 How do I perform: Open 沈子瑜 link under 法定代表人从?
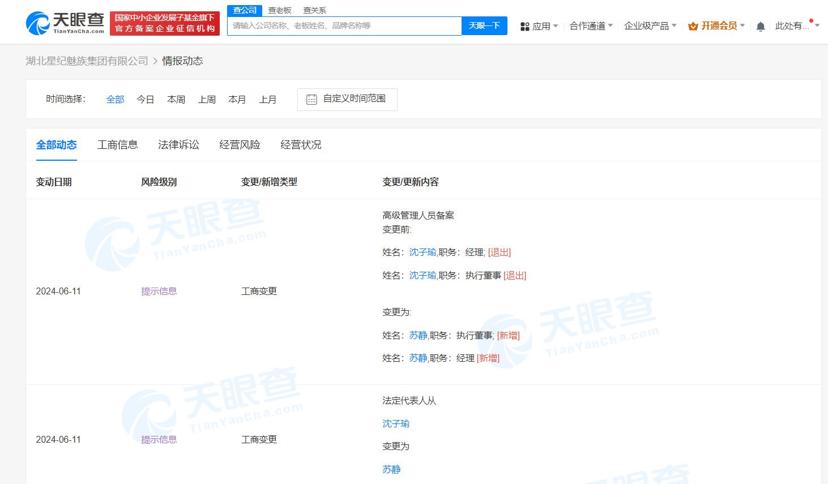(x=396, y=423)
